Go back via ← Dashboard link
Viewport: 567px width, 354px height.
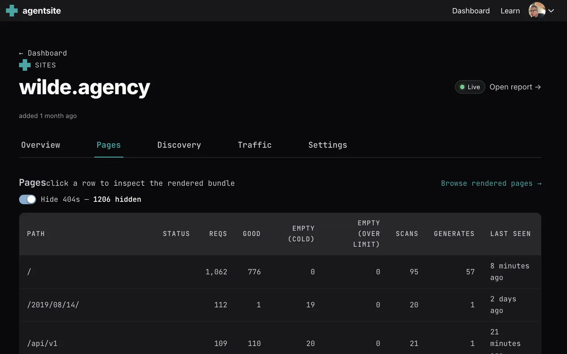coord(43,53)
